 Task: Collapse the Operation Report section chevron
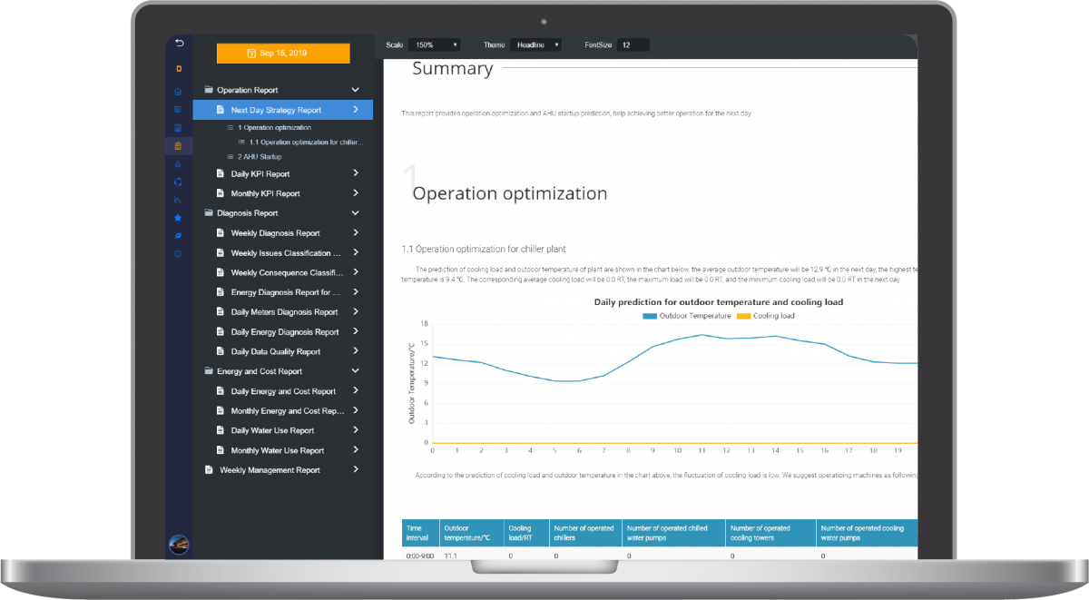pyautogui.click(x=356, y=90)
